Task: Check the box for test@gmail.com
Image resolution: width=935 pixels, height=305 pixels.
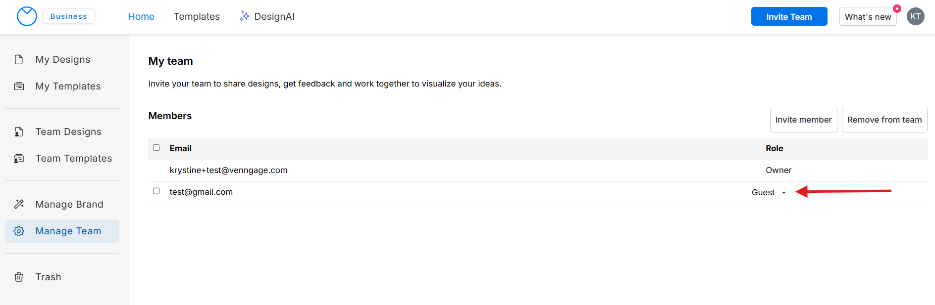Action: tap(156, 191)
